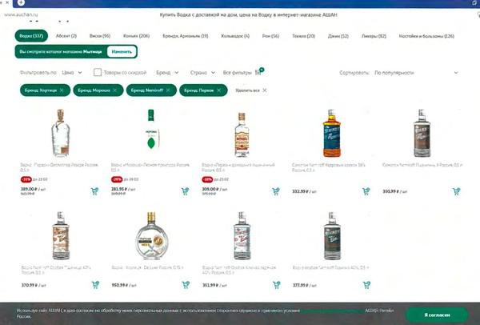Select the Абсент (2) category tab

point(66,36)
